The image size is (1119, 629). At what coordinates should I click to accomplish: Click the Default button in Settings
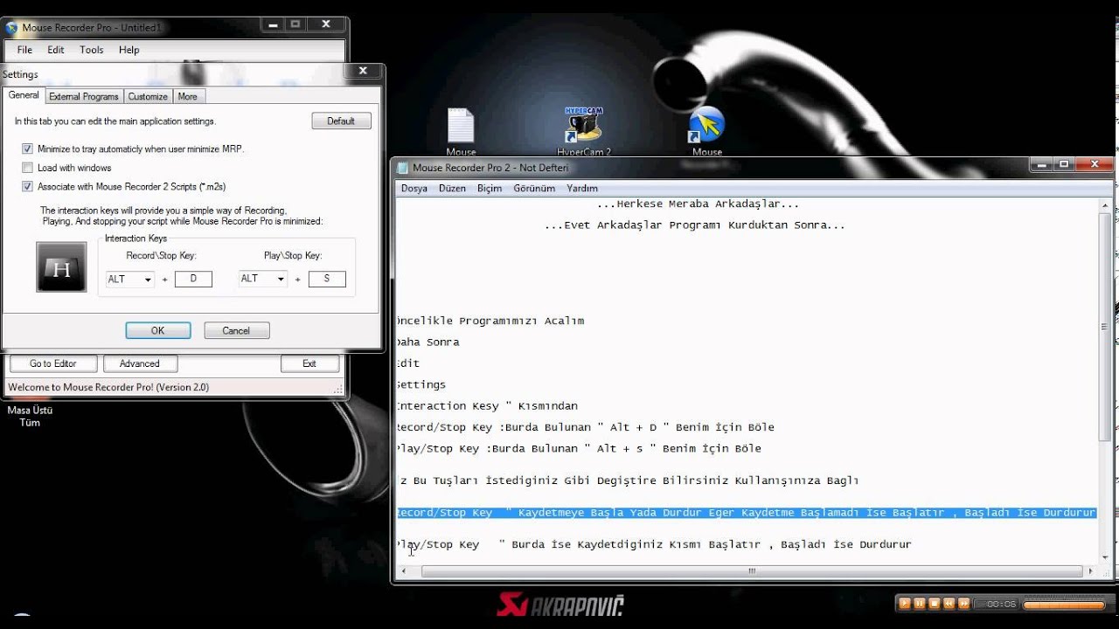pyautogui.click(x=341, y=121)
